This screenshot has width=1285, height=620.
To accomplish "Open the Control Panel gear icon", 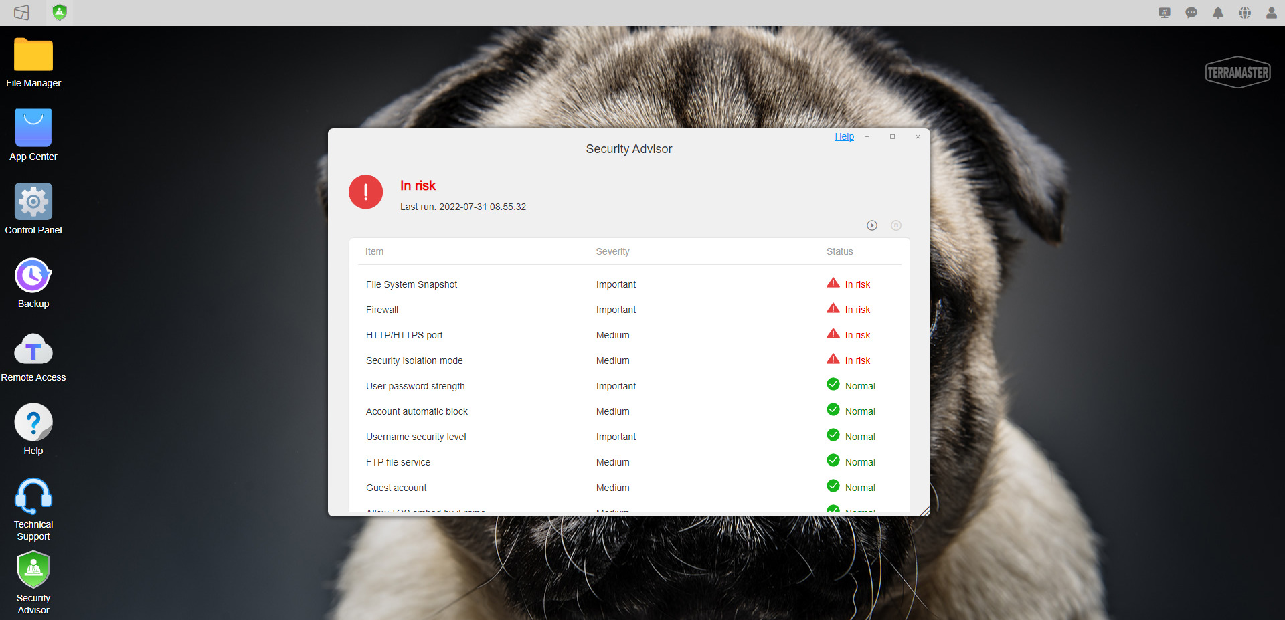I will coord(33,202).
